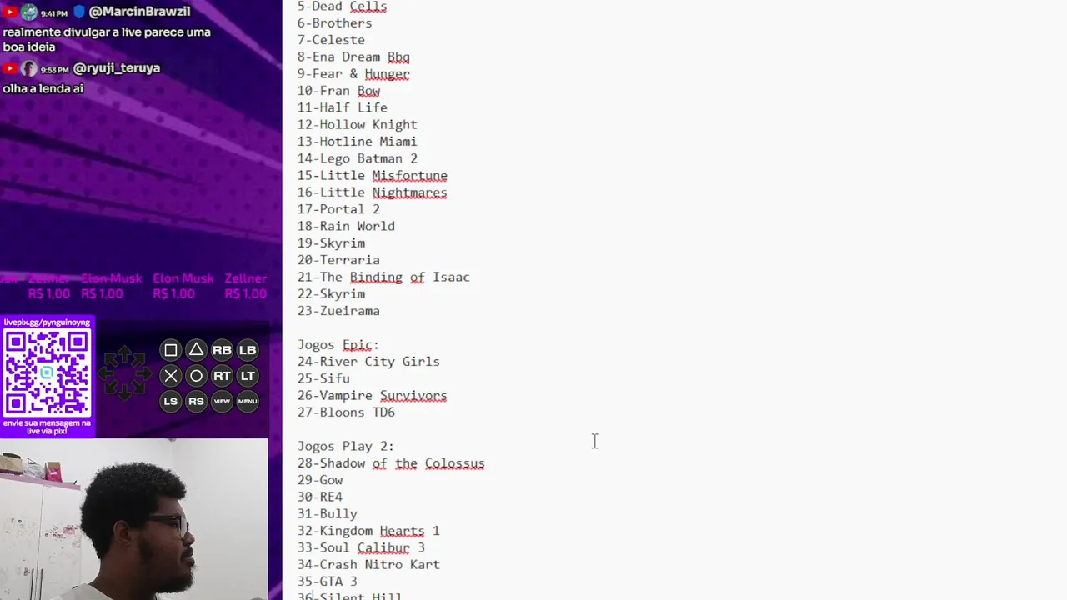Image resolution: width=1067 pixels, height=600 pixels.
Task: Click the "32-Kingdom Hearts 1" line
Action: click(368, 531)
